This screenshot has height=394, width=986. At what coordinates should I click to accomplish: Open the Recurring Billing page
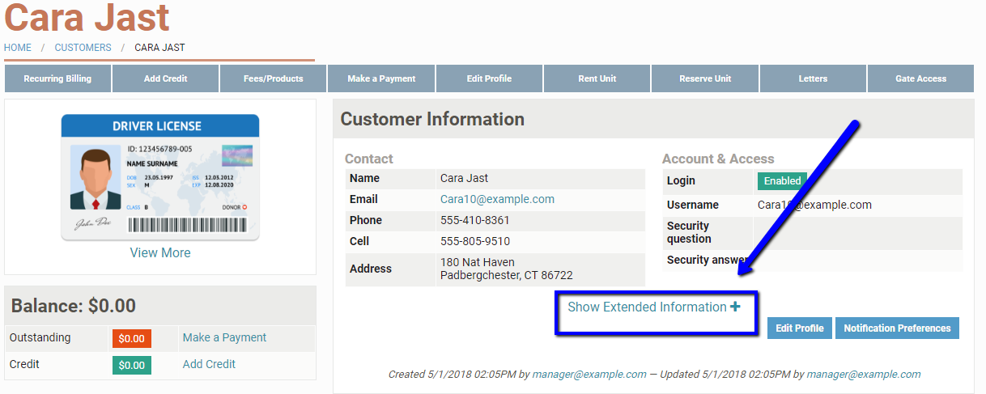point(57,78)
